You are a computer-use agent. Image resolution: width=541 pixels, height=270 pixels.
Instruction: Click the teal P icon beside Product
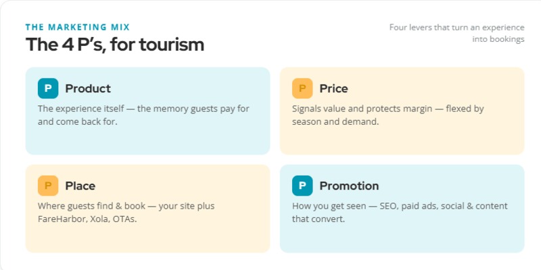[48, 88]
